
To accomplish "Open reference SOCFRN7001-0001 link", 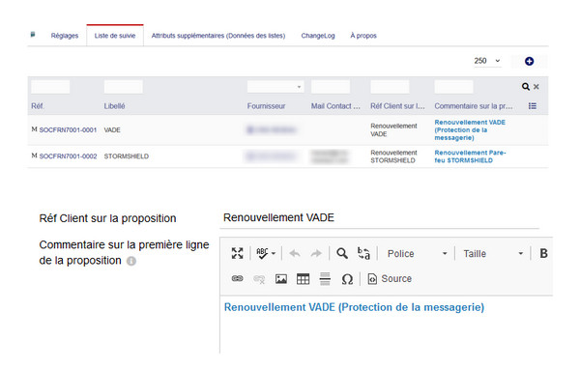I will coord(68,130).
